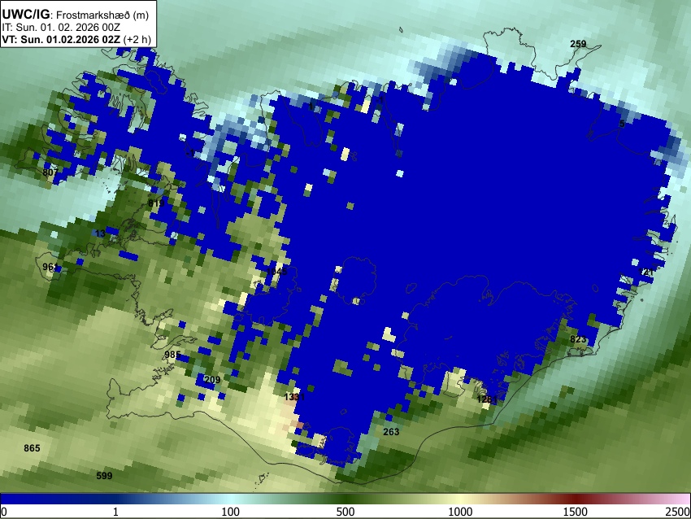The image size is (691, 519).
Task: Click the map value '1331'
Action: [x=294, y=397]
